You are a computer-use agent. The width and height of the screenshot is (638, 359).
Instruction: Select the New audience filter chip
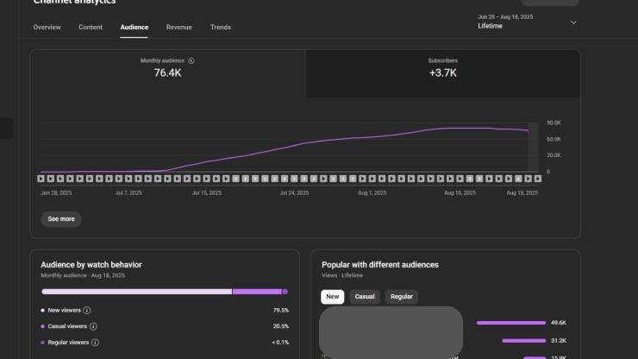point(333,297)
